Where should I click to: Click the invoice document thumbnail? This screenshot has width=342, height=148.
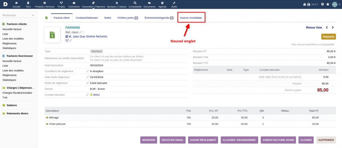[52, 35]
